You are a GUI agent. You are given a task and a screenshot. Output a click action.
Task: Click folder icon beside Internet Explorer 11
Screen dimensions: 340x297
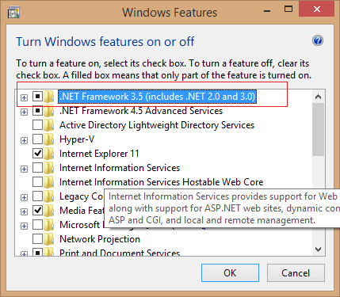[48, 154]
